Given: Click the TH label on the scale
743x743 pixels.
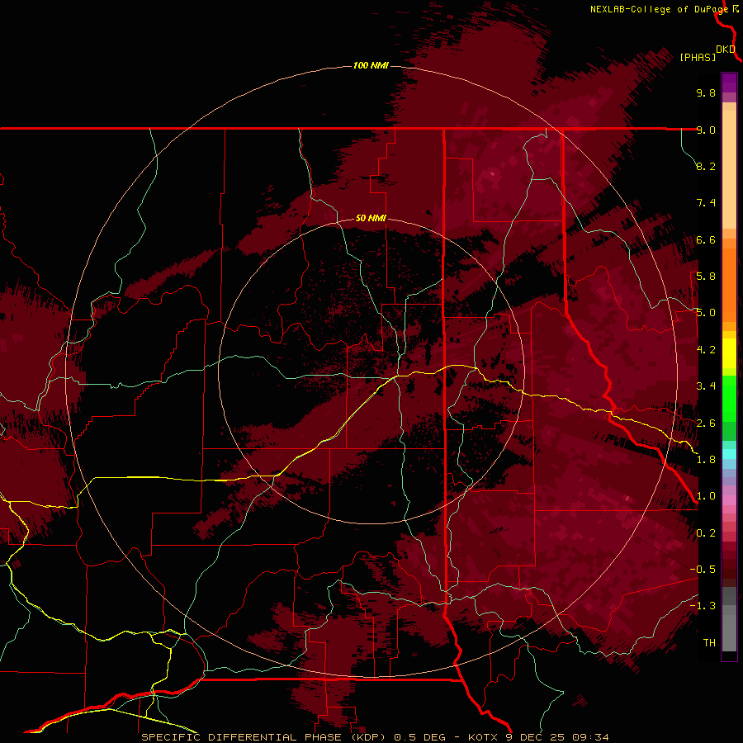Looking at the screenshot, I should [709, 643].
